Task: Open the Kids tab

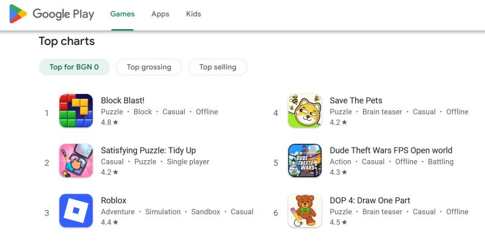Action: click(193, 14)
